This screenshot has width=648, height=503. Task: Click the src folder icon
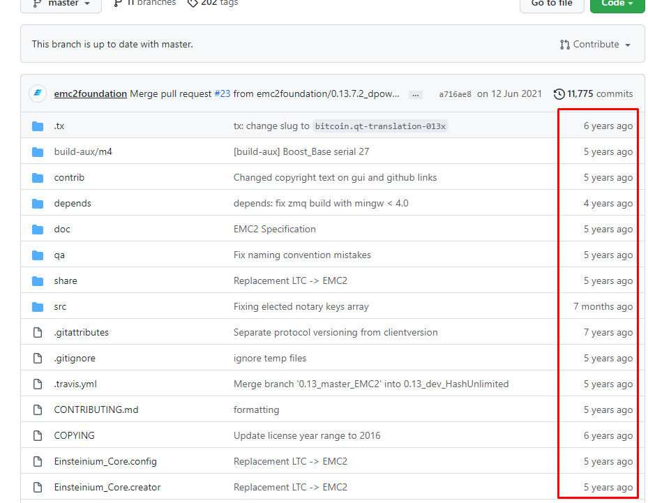38,307
